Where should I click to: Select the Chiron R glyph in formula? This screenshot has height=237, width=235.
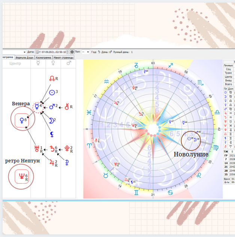68,107
